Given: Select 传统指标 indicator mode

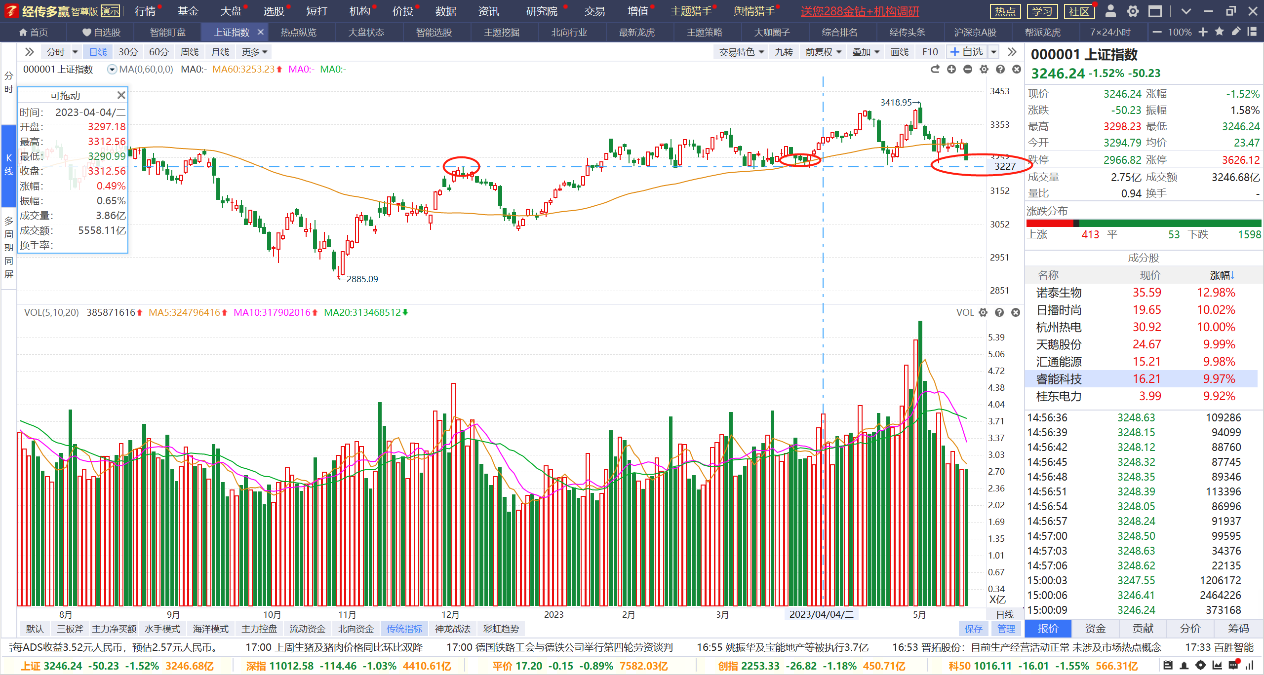Looking at the screenshot, I should 404,629.
